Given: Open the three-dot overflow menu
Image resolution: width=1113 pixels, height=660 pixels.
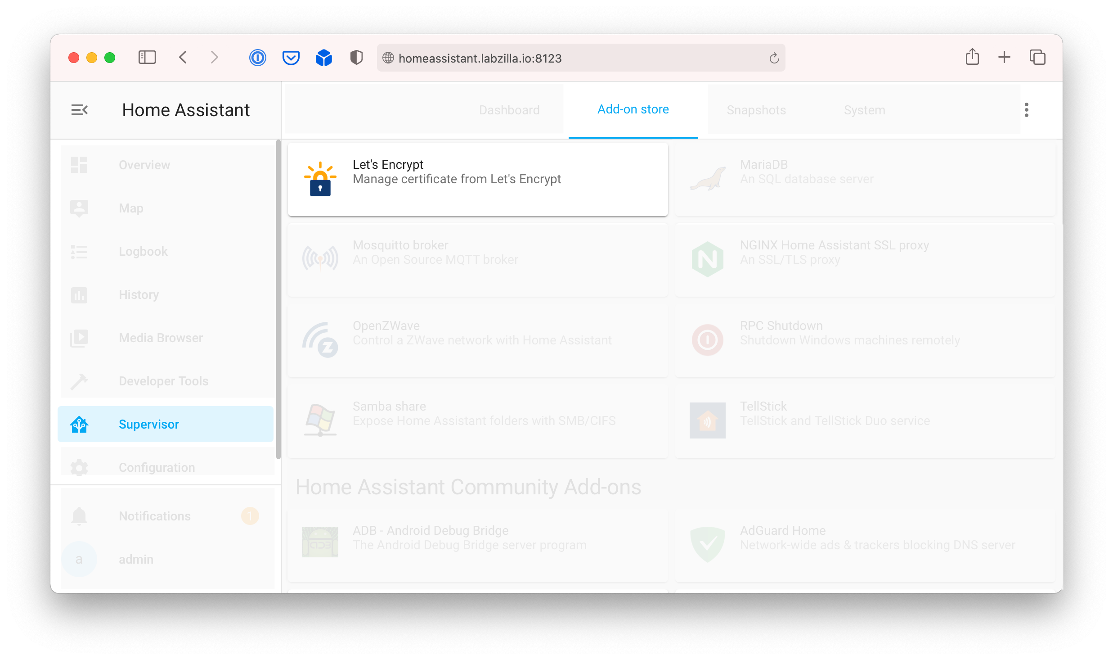Looking at the screenshot, I should (1026, 110).
